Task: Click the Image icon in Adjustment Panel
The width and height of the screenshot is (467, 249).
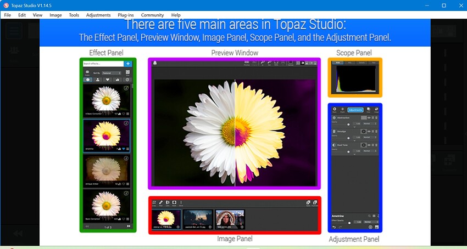Action: point(376,110)
